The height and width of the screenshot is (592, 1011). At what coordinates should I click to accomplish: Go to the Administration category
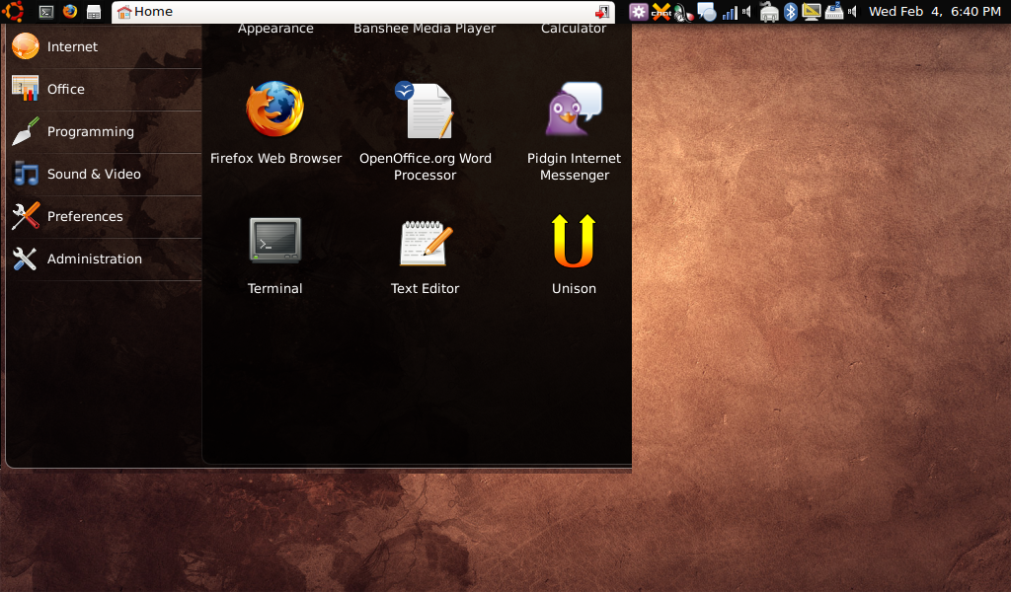pyautogui.click(x=95, y=259)
